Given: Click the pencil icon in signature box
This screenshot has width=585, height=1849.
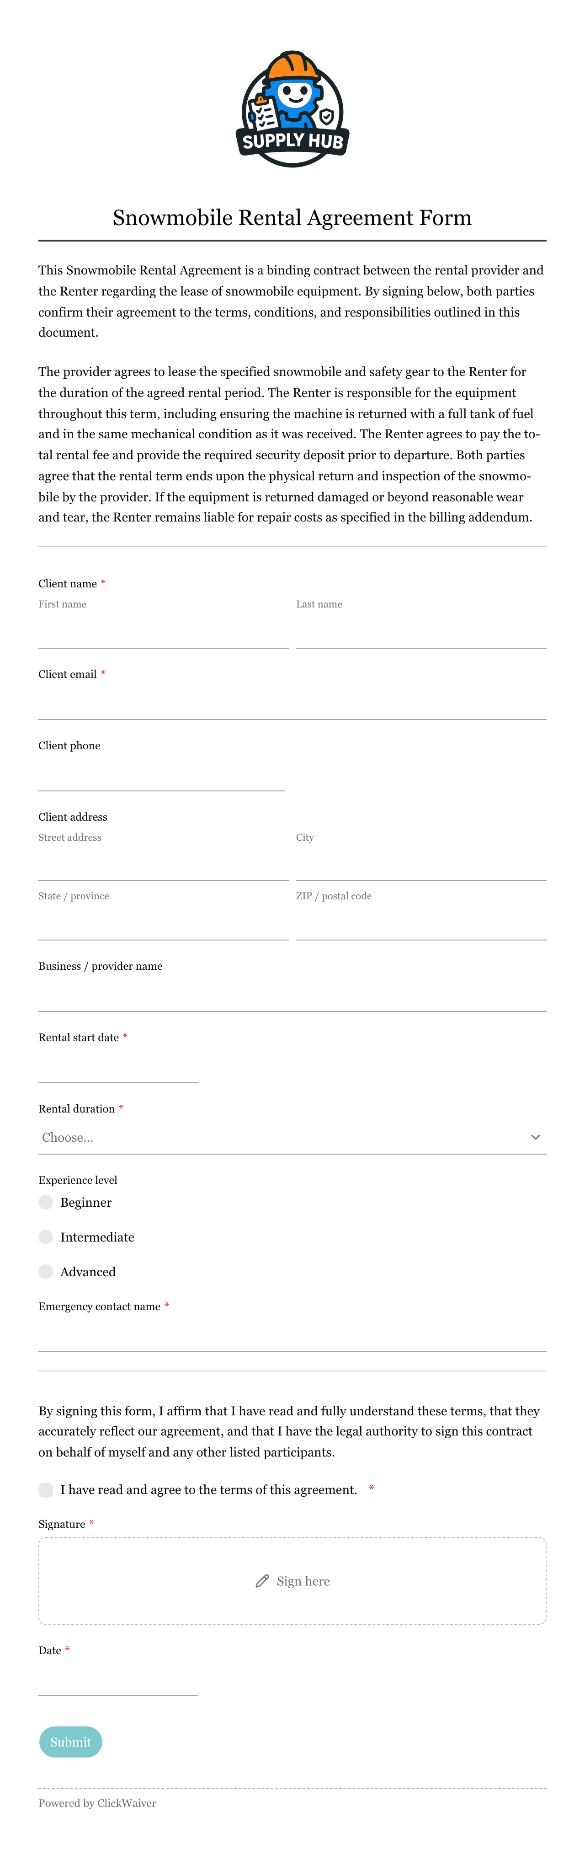Looking at the screenshot, I should click(262, 1580).
